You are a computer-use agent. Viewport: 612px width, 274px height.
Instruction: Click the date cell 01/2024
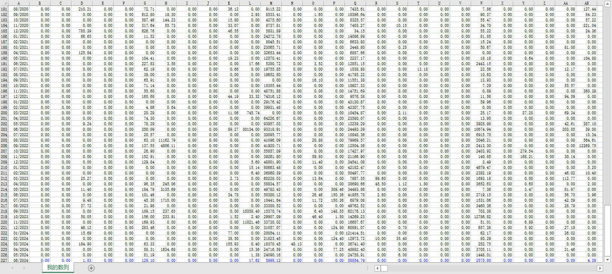19,233
